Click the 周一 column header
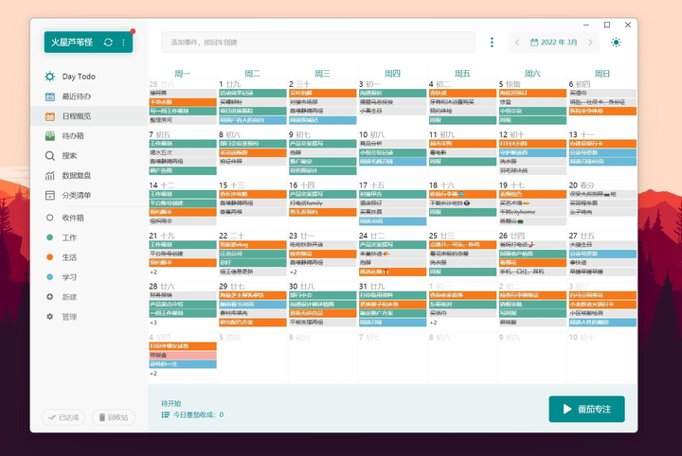 [x=182, y=74]
